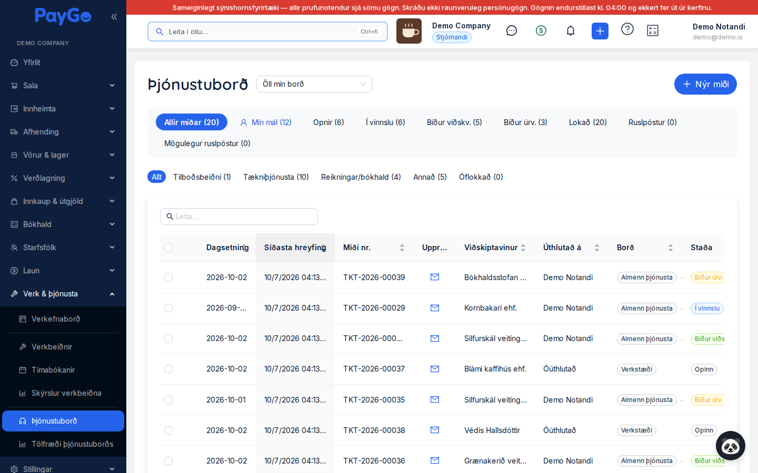Click the Nýr miði button
Screen dimensions: 758x473
(x=705, y=84)
